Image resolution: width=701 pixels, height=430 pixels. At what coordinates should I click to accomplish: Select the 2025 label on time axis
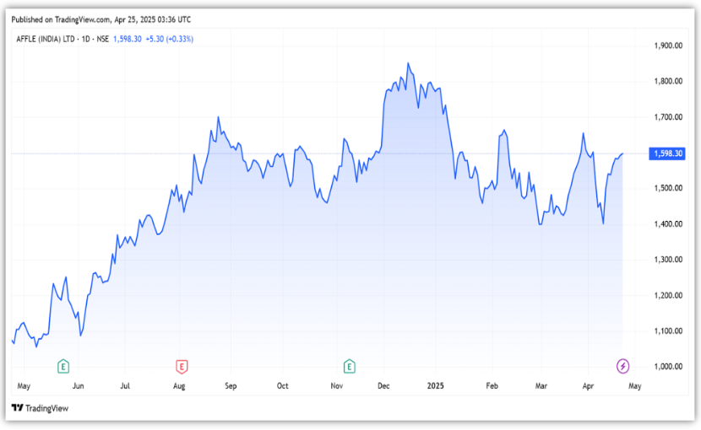tap(436, 386)
